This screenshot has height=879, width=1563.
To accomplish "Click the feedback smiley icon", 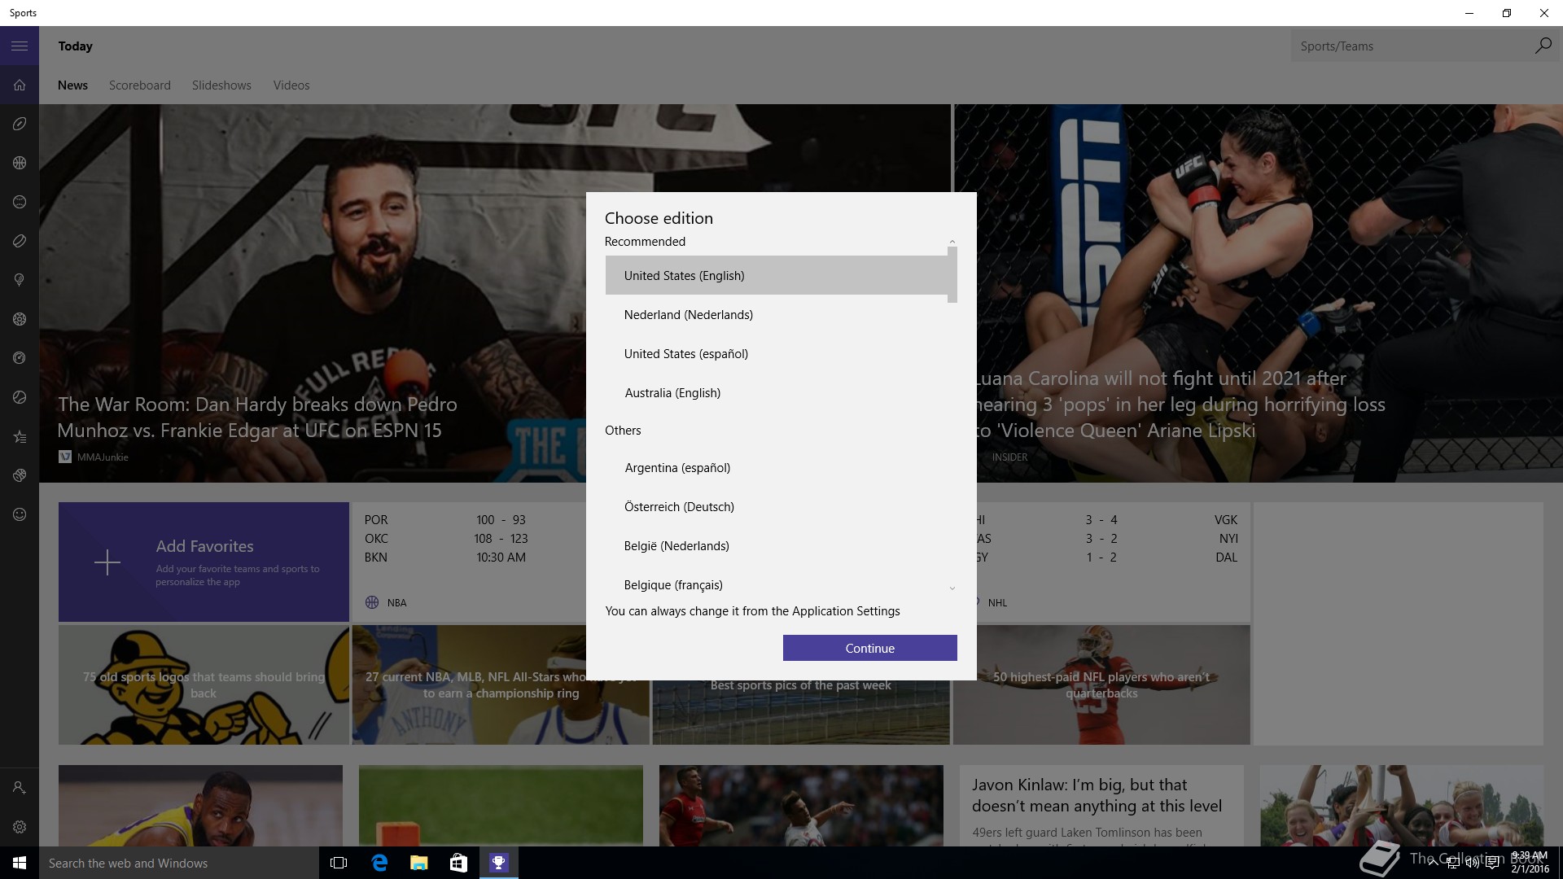I will pyautogui.click(x=20, y=514).
